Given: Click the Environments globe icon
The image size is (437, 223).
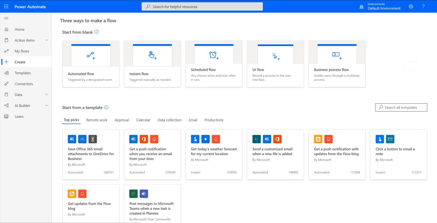Looking at the screenshot, I should tap(361, 7).
